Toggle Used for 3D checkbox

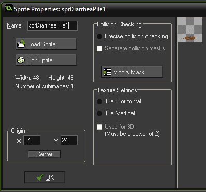[99, 127]
